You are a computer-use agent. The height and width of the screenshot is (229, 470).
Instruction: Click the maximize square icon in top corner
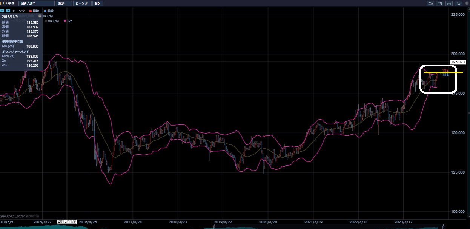point(467,3)
